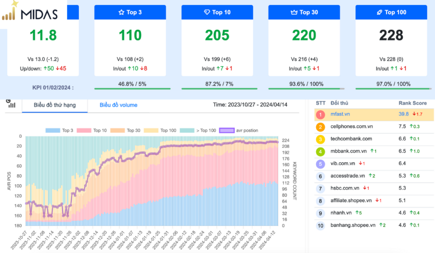Click rank badge 10 for banhang.shopee.vn
The width and height of the screenshot is (435, 253).
(320, 225)
